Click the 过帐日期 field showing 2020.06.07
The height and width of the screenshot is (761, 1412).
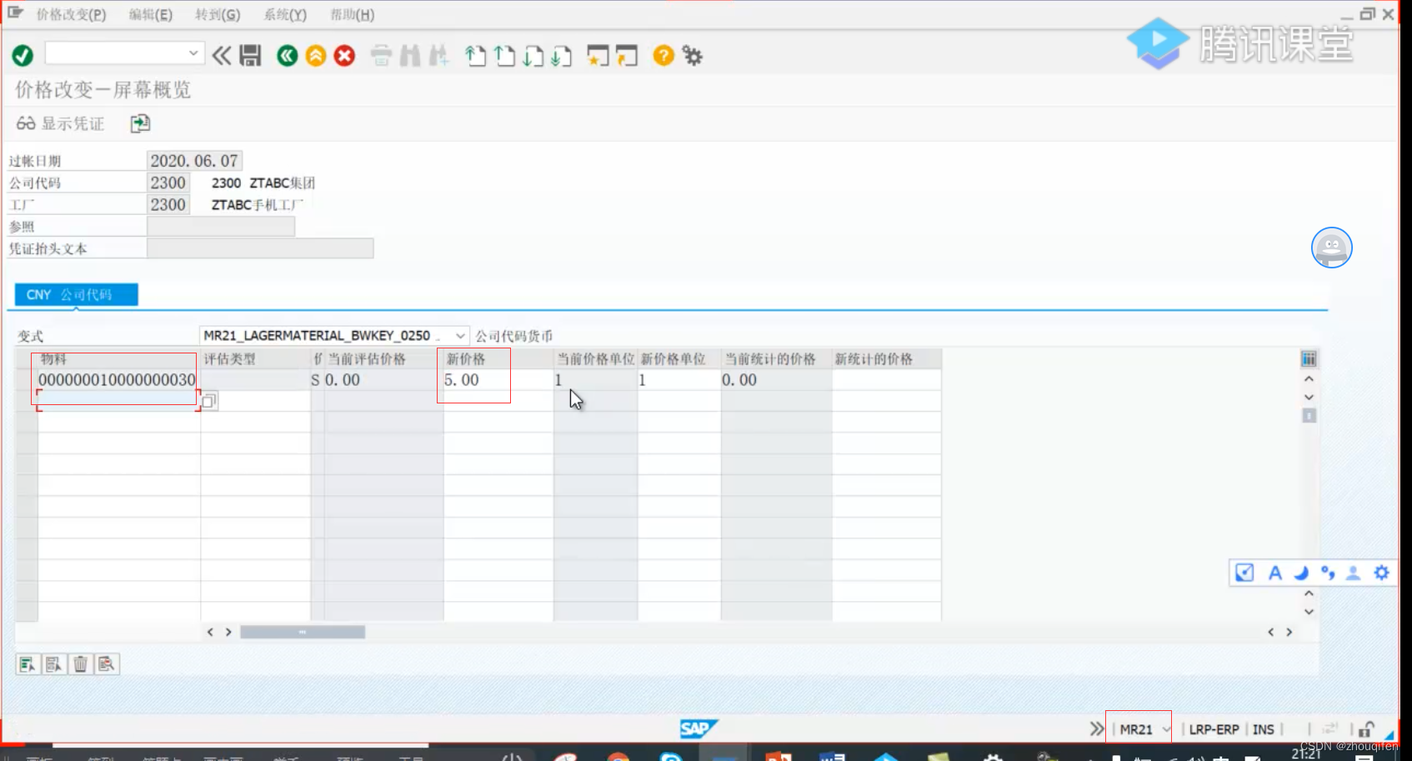pyautogui.click(x=194, y=161)
